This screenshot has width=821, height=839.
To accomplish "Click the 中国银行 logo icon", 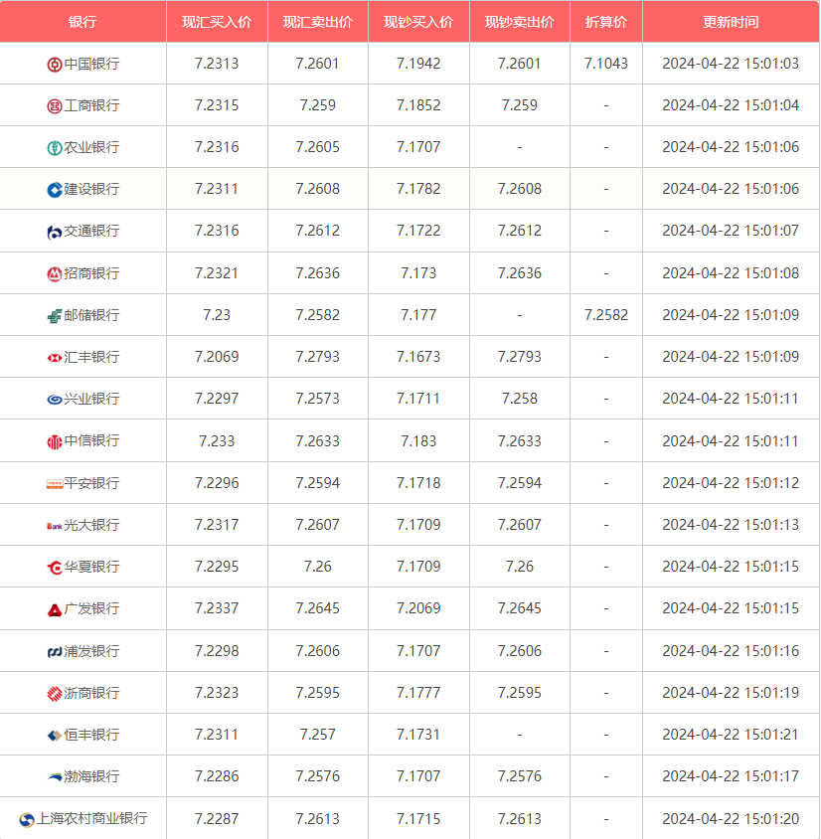I will coord(55,65).
